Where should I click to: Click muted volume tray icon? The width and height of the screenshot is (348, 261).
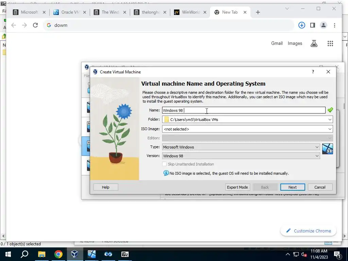coord(304,254)
